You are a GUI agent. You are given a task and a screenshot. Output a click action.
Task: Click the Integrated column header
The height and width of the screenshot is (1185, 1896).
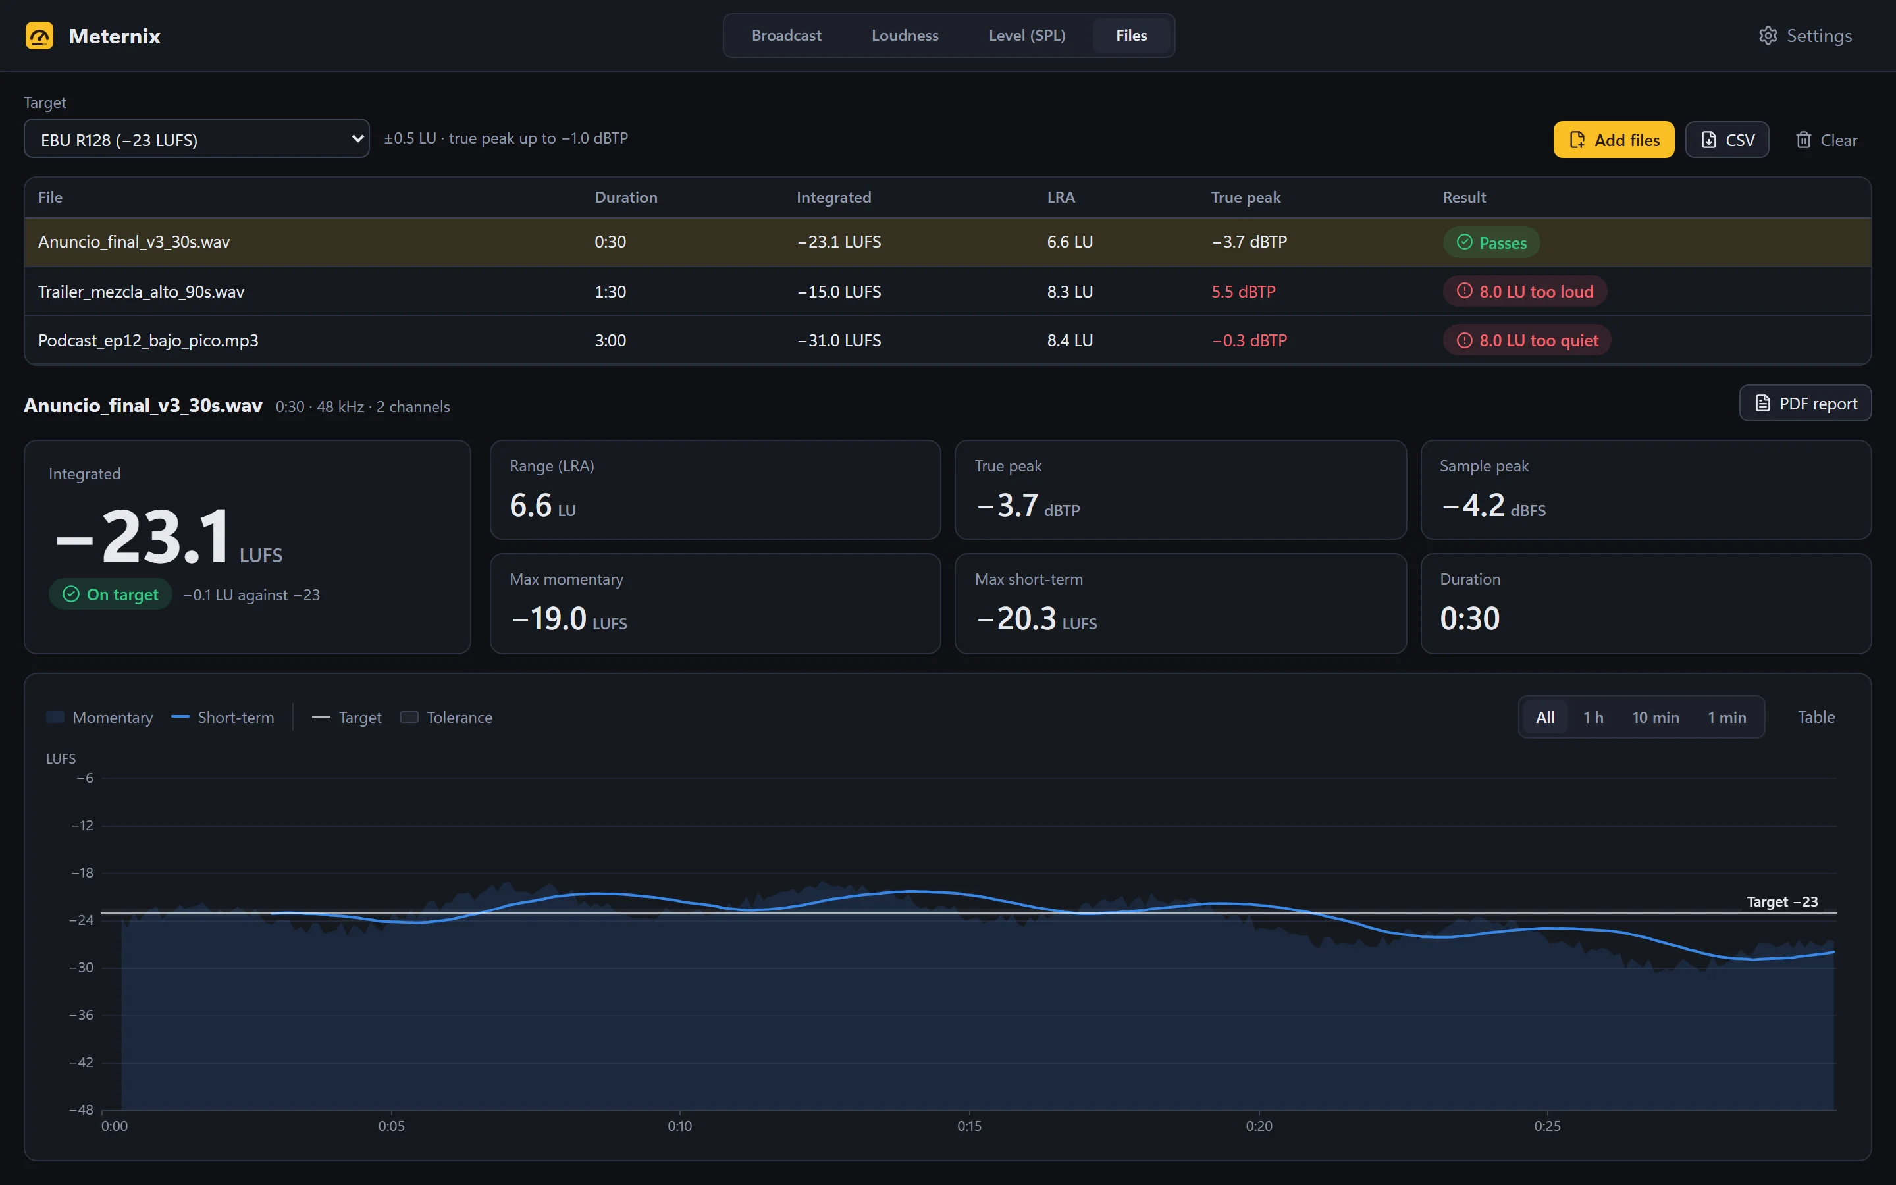(x=833, y=197)
